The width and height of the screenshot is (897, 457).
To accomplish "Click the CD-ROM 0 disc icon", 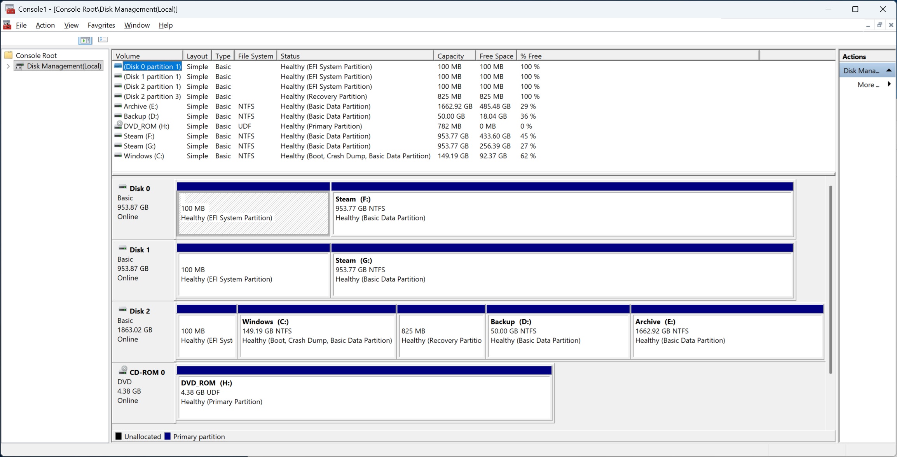I will tap(123, 370).
